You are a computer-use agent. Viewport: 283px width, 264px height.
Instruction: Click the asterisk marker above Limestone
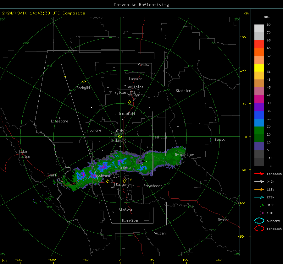tap(59, 118)
